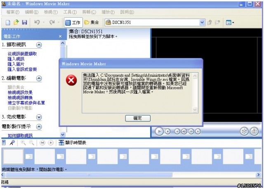Click the 檢視視訊效果 link
The image size is (264, 189).
tap(20, 92)
